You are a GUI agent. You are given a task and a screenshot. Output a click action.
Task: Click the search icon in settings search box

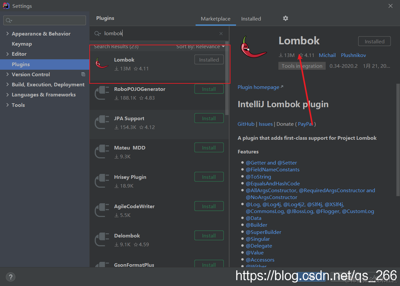click(9, 21)
